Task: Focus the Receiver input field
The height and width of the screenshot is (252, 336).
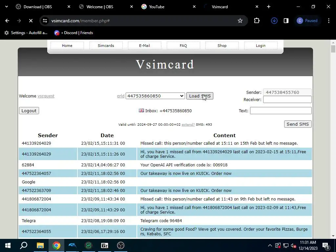Action: (287, 99)
